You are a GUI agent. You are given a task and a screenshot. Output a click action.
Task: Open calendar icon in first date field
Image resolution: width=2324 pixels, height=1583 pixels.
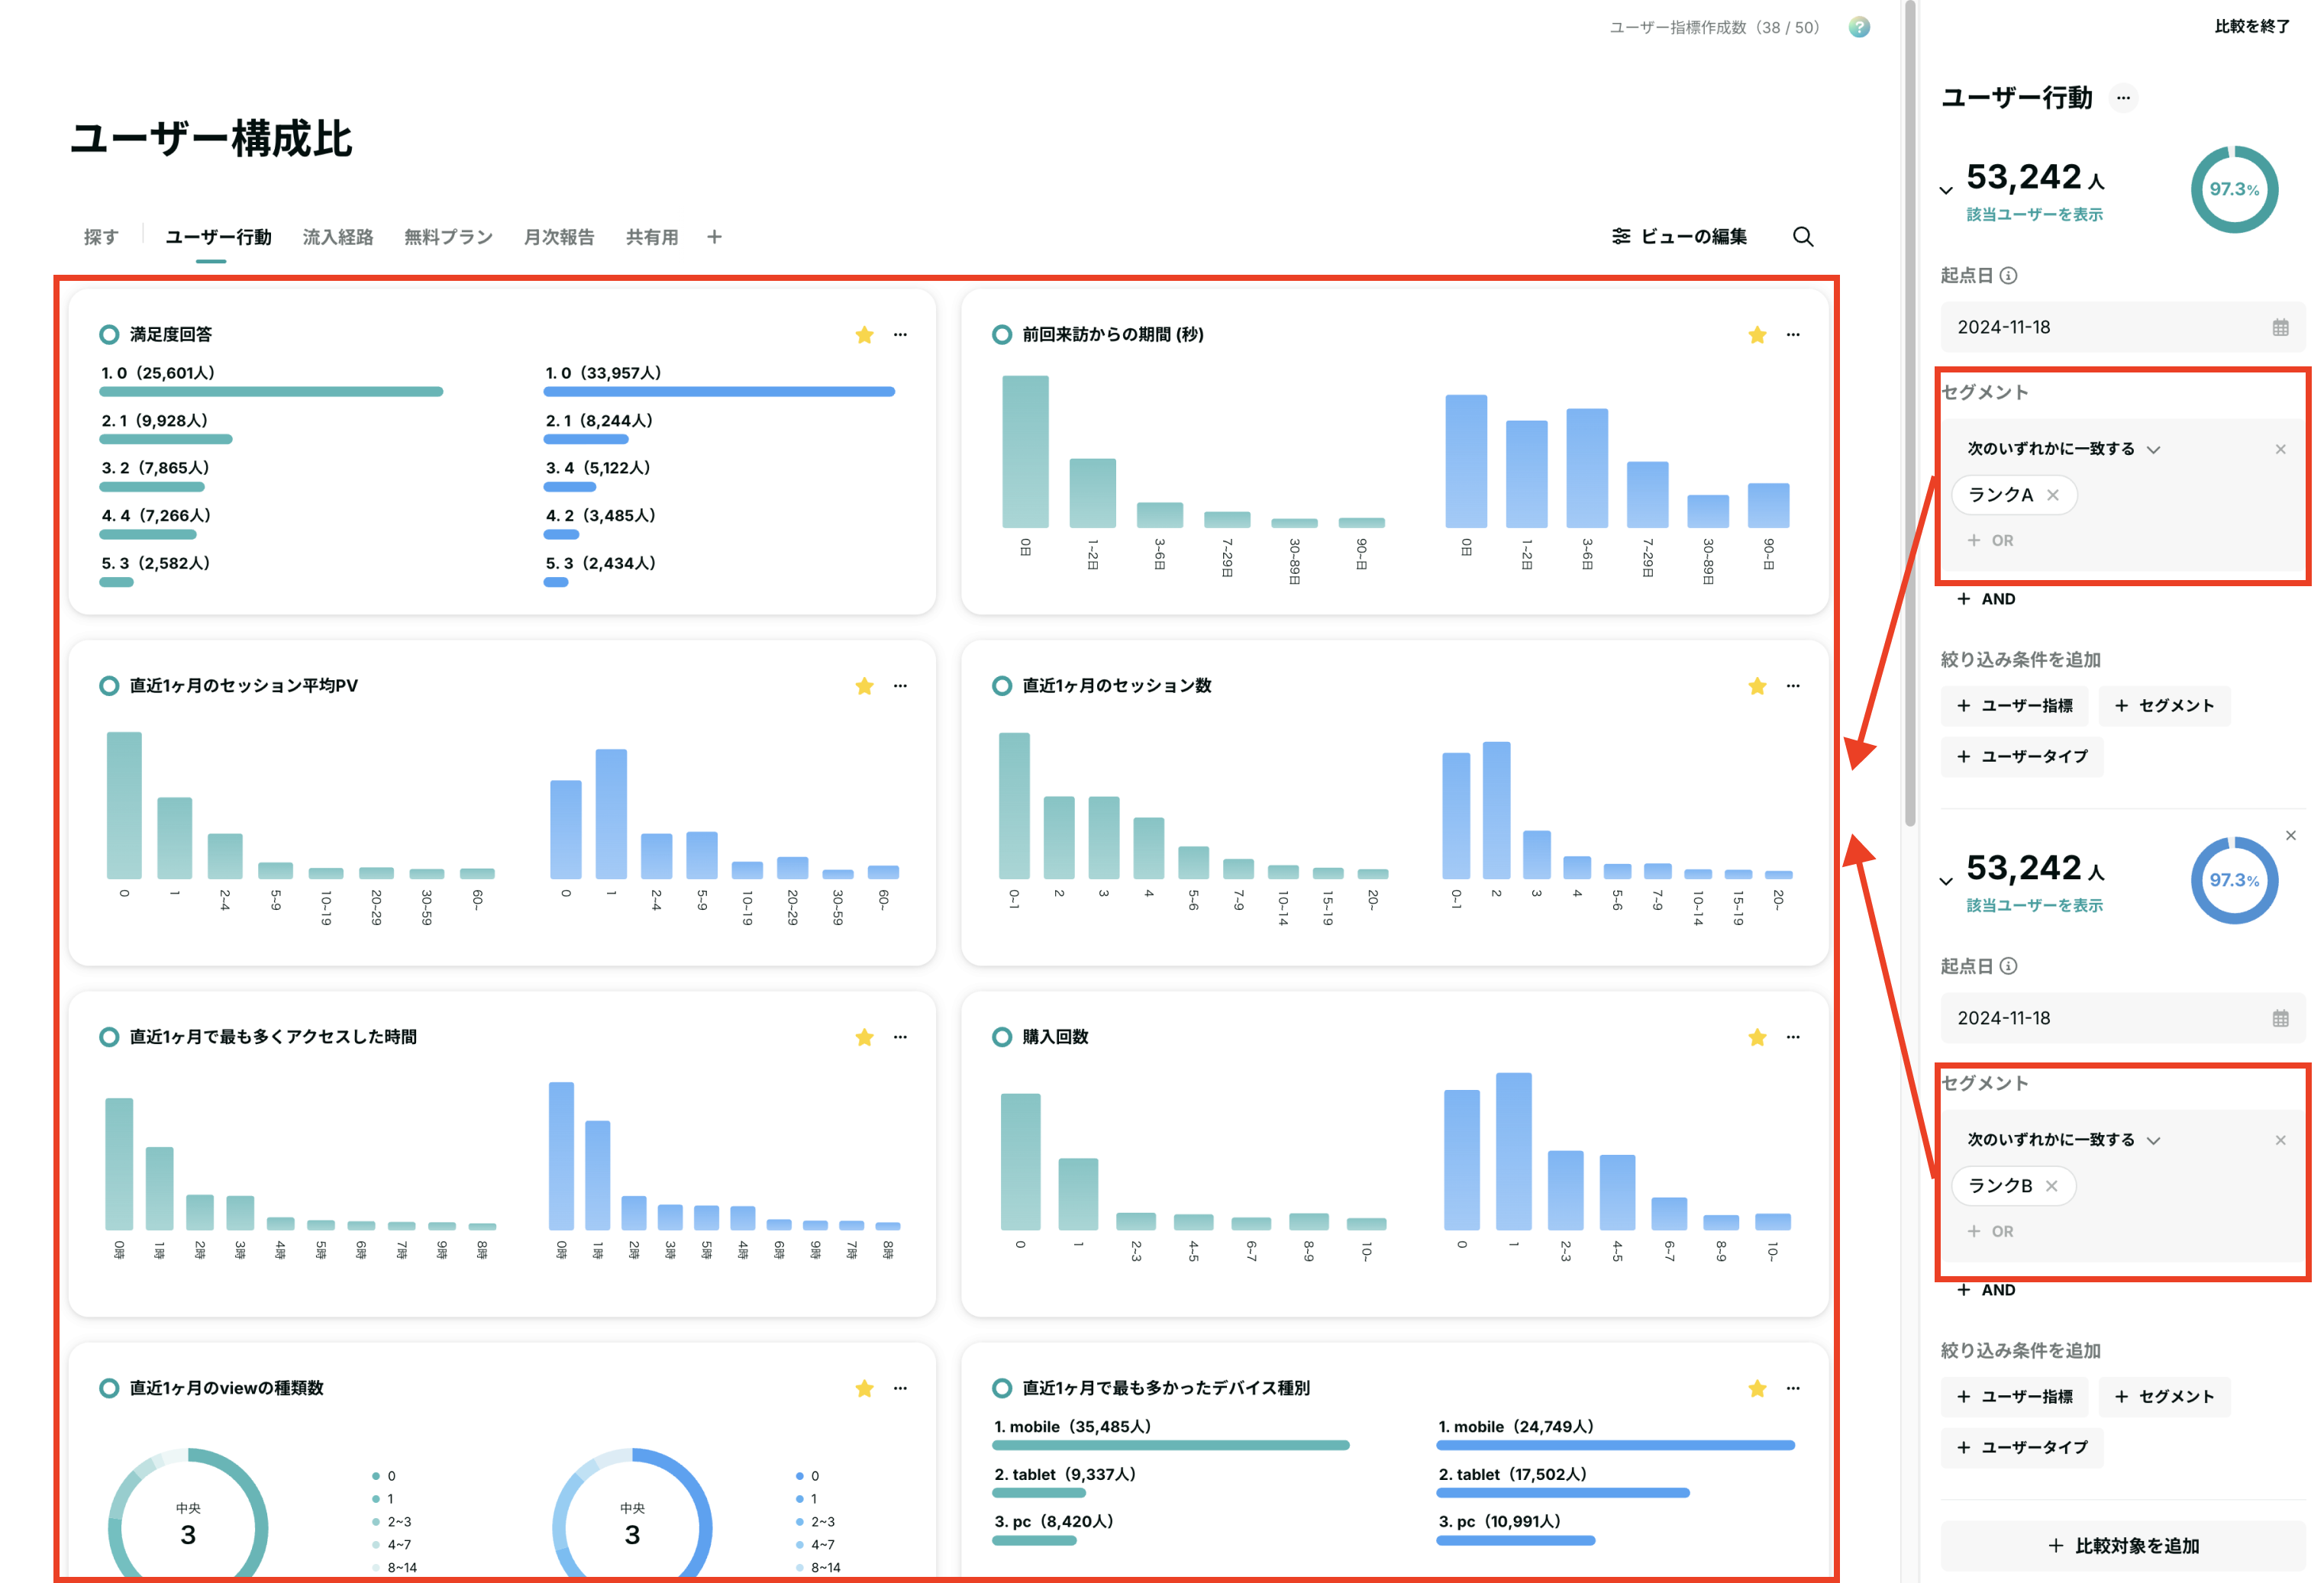click(2280, 327)
